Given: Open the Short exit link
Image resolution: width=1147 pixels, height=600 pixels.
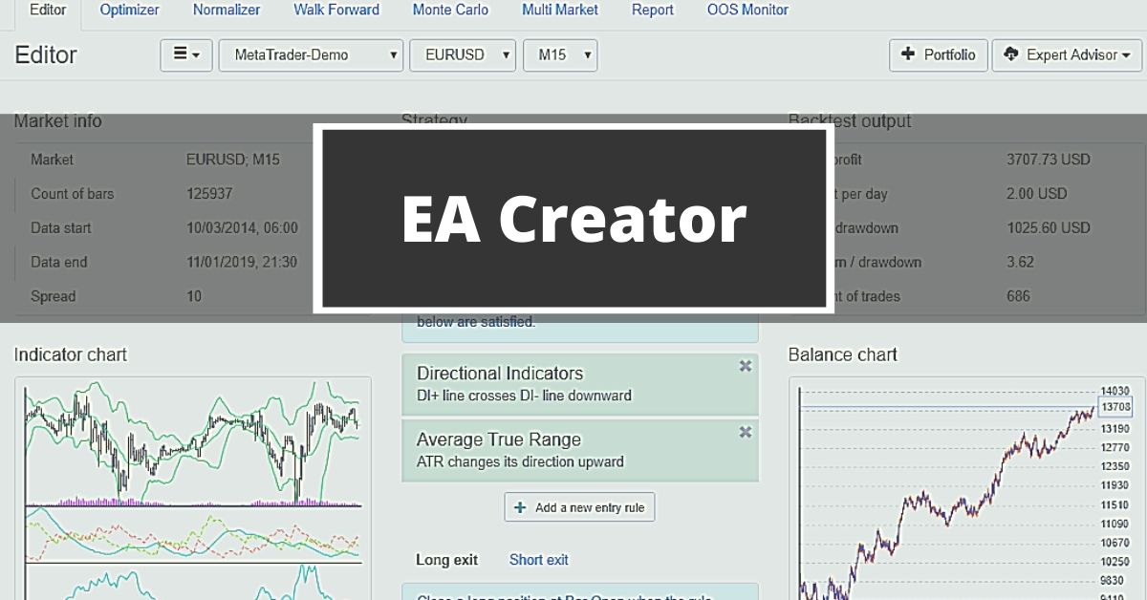Looking at the screenshot, I should click(538, 559).
